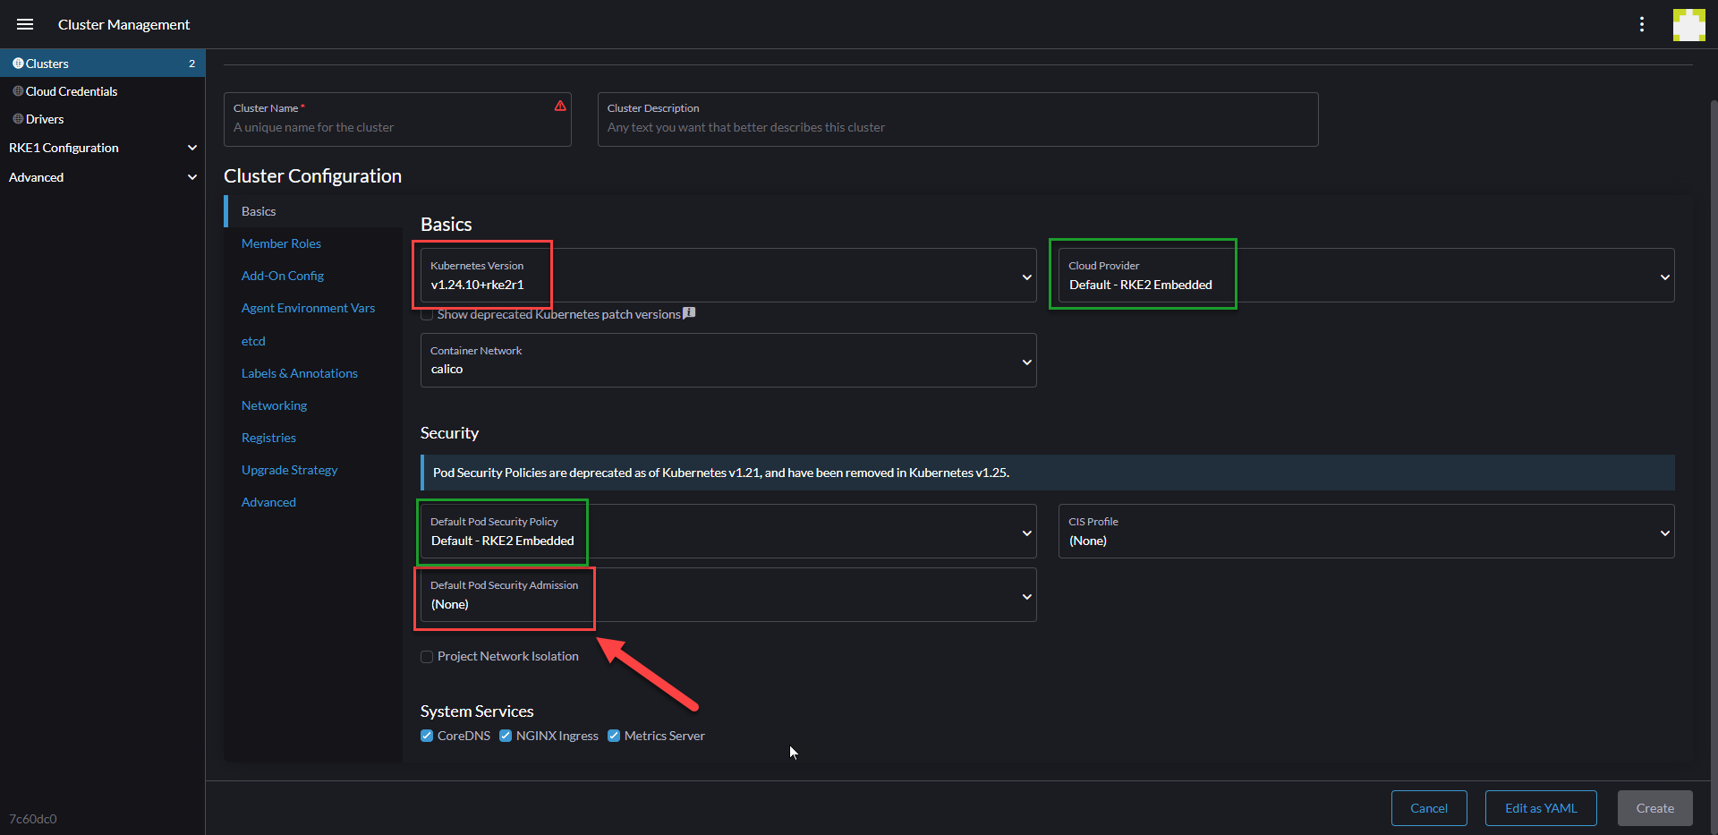This screenshot has width=1718, height=835.
Task: Open the hamburger navigation menu
Action: point(25,24)
